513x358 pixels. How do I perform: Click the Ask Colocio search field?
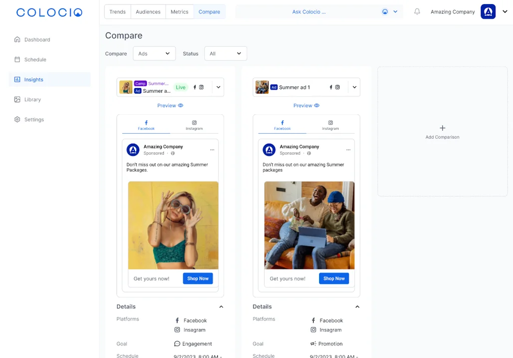pos(309,12)
